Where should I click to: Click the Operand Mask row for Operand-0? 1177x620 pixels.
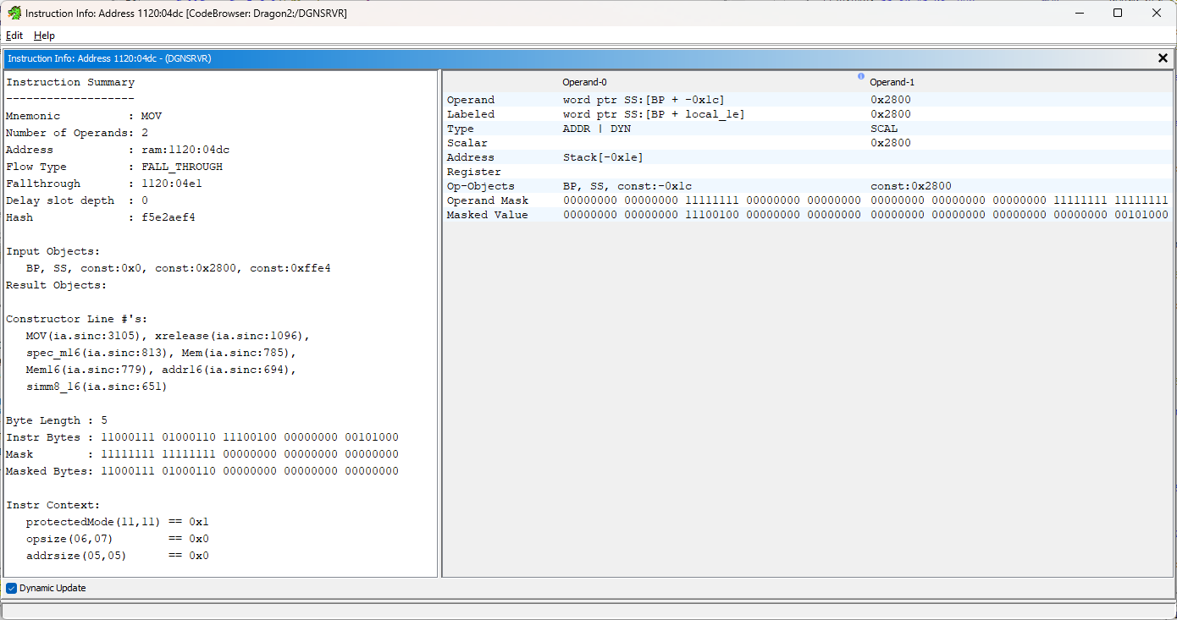coord(711,200)
